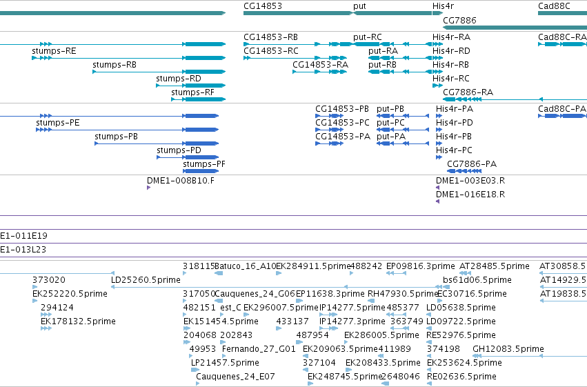Select the Cad88C gene label
Viewport: 587px width, 387px height.
click(554, 6)
